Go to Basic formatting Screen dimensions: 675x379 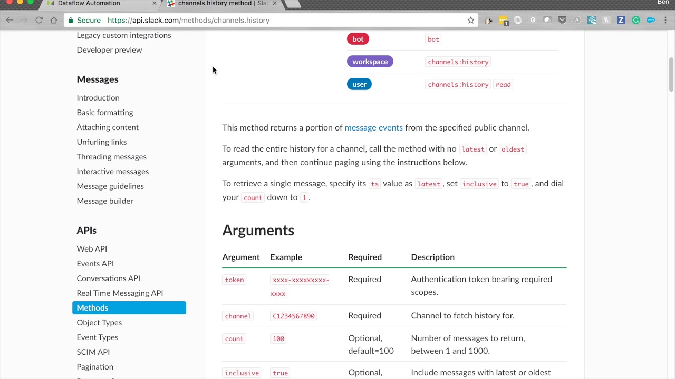(105, 113)
